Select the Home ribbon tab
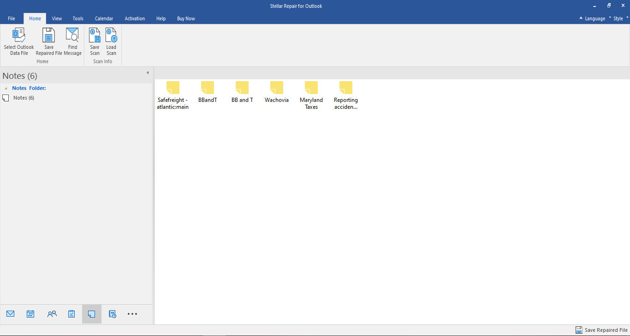The width and height of the screenshot is (630, 336). (35, 18)
